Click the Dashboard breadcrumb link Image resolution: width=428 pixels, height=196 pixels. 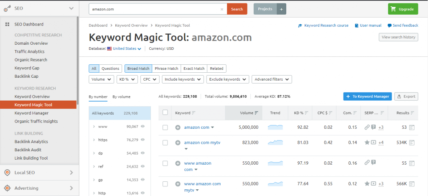[x=98, y=25]
